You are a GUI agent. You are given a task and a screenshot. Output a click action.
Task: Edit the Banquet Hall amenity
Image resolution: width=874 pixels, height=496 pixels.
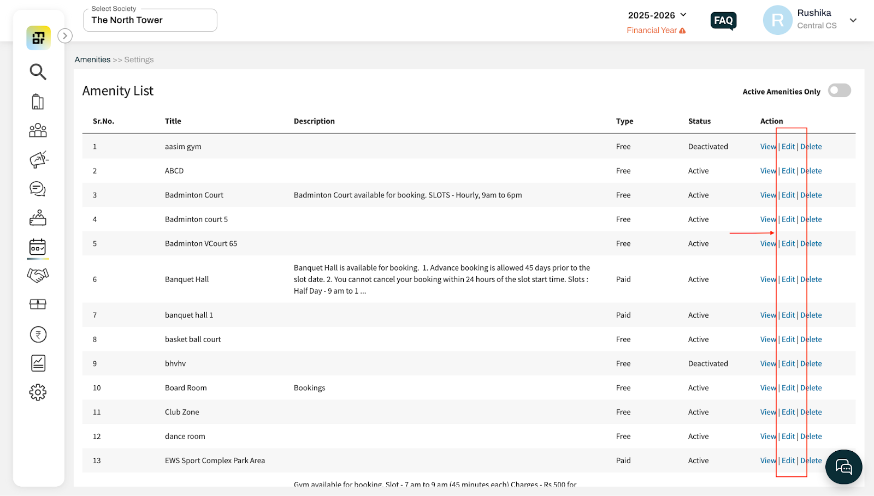coord(788,279)
